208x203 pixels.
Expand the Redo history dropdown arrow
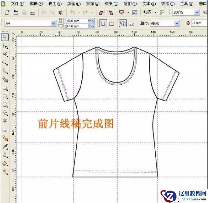(92, 13)
